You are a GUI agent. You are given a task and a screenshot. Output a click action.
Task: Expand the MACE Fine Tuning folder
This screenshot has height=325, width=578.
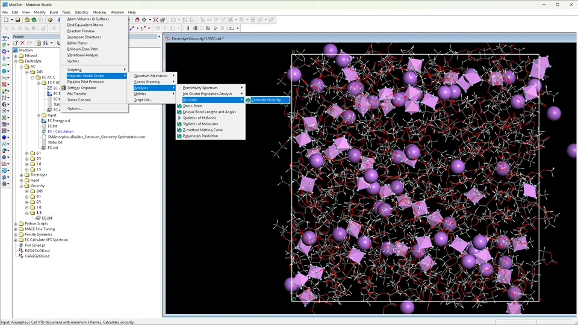point(16,229)
